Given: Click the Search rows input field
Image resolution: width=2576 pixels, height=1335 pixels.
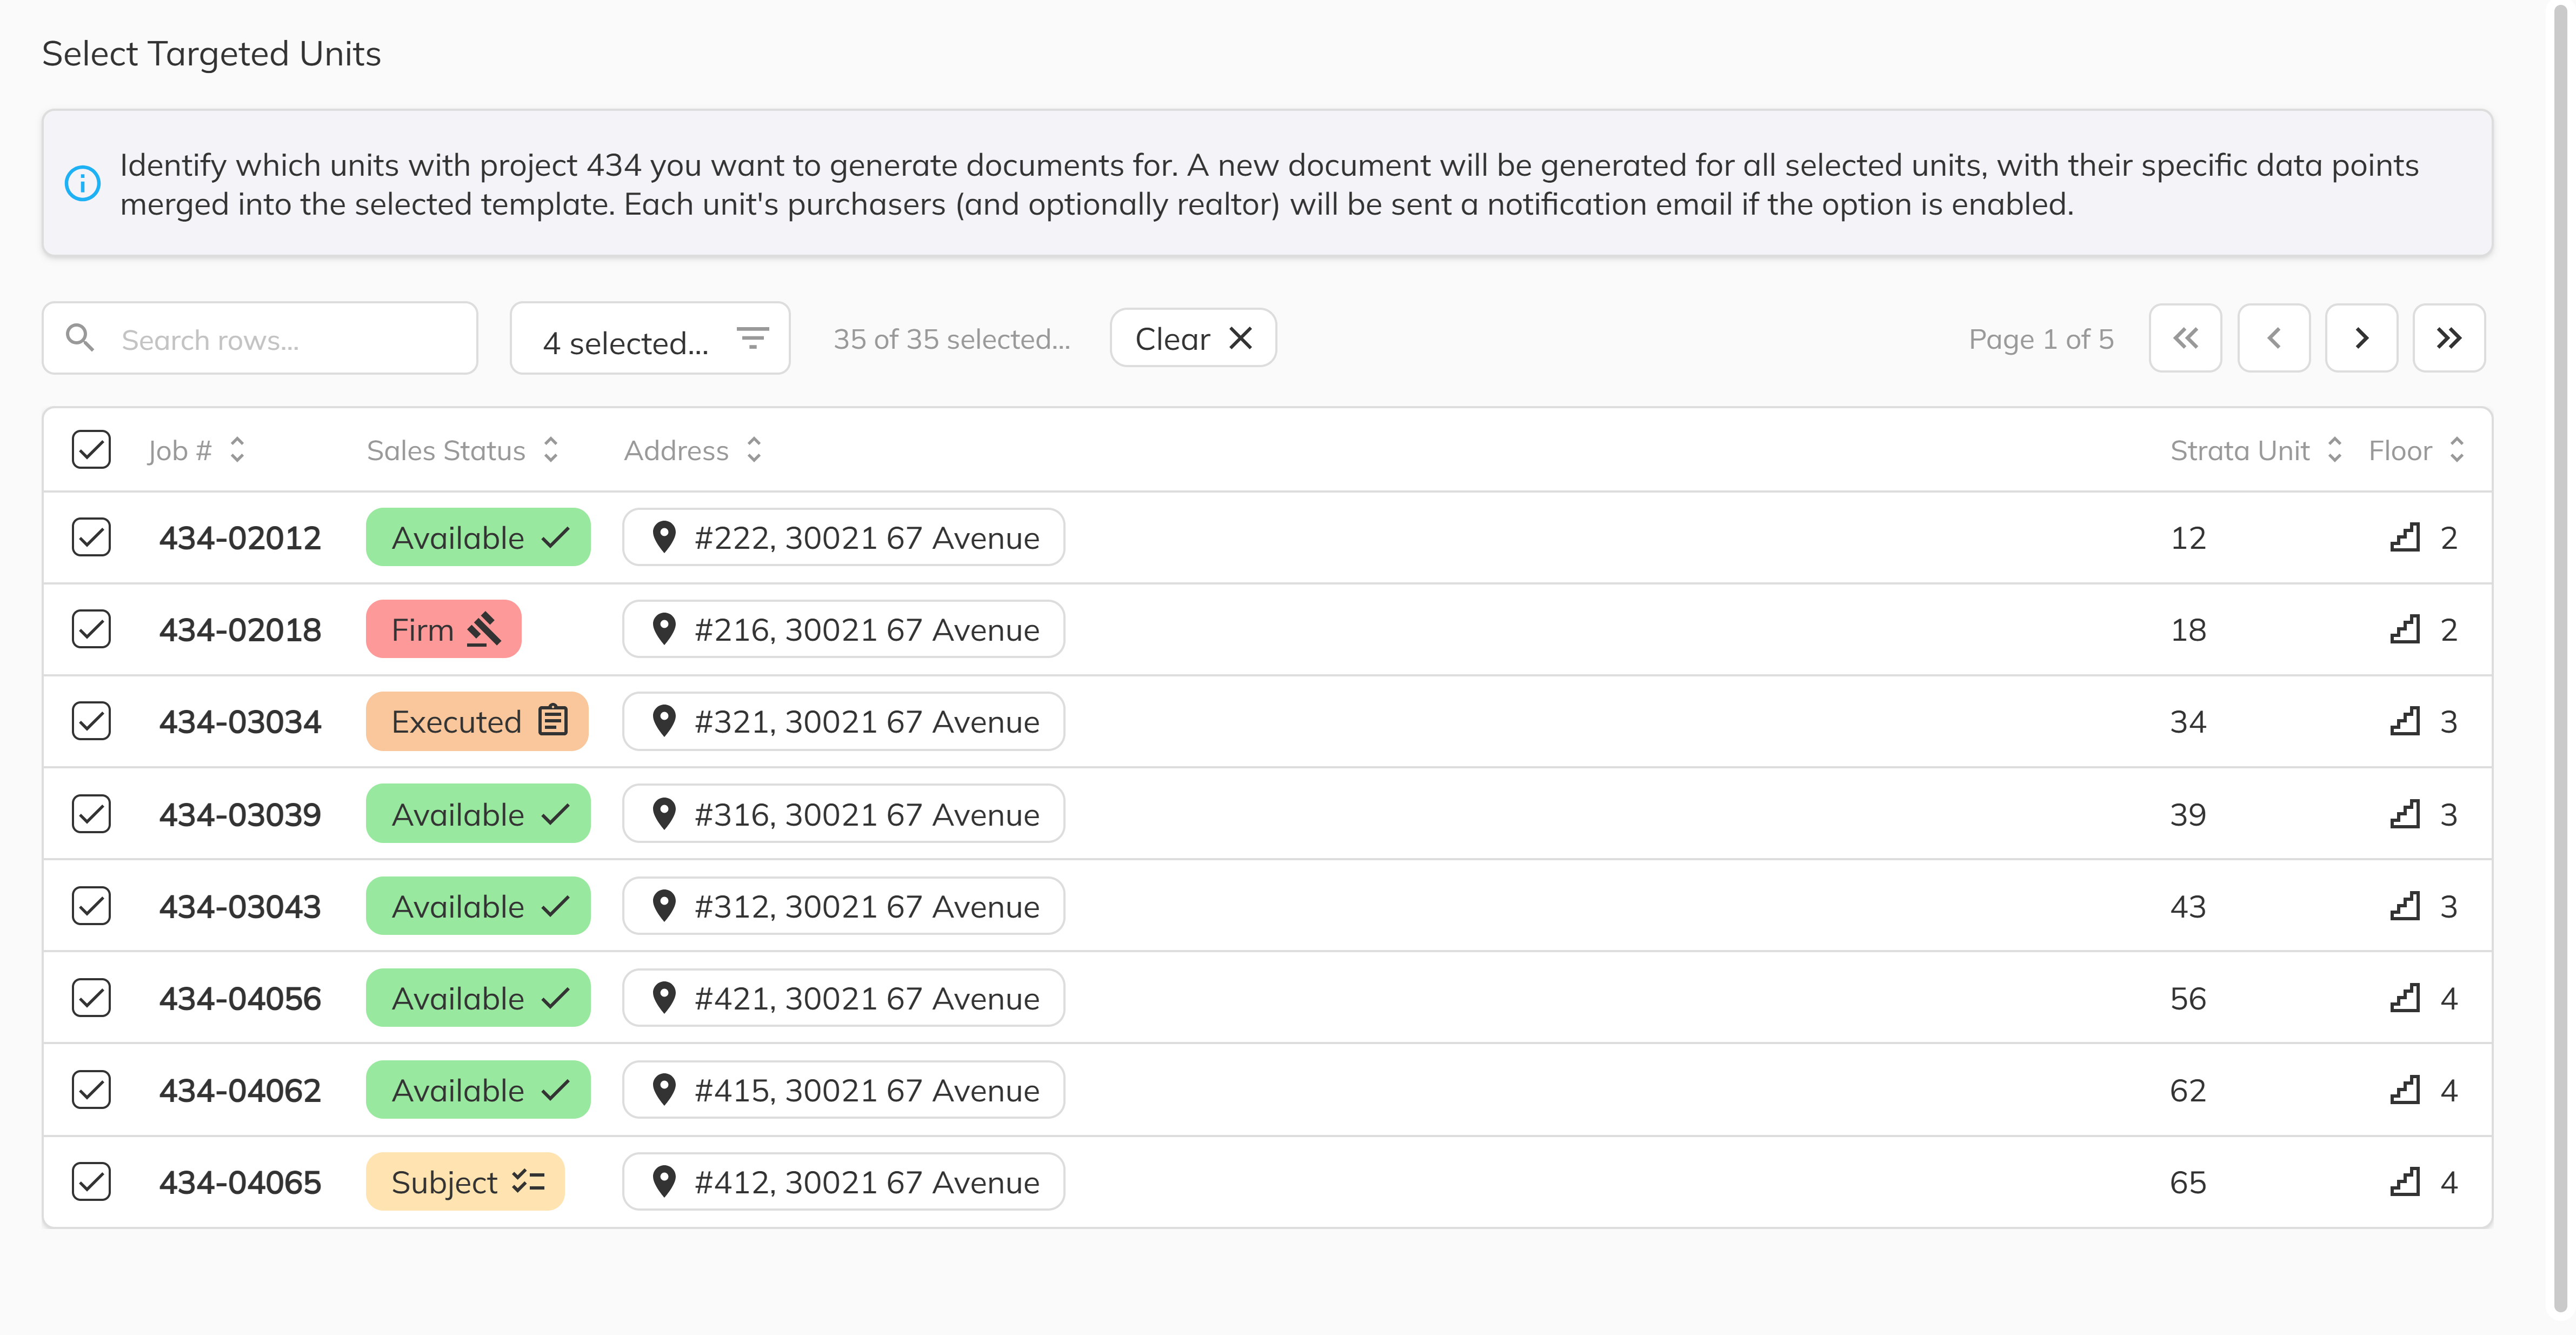Looking at the screenshot, I should [x=260, y=338].
